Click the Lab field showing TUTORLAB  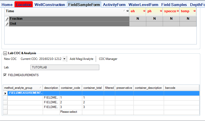pos(65,67)
